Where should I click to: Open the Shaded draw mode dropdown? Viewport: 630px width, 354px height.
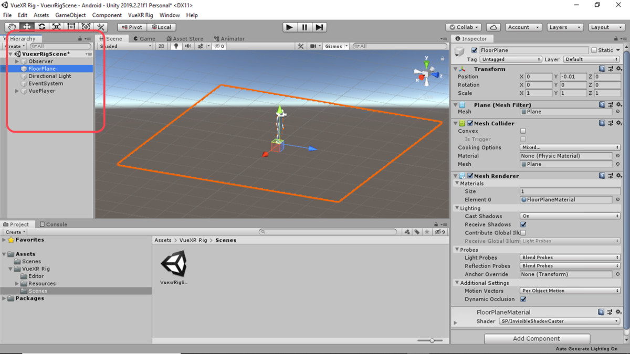[x=125, y=46]
